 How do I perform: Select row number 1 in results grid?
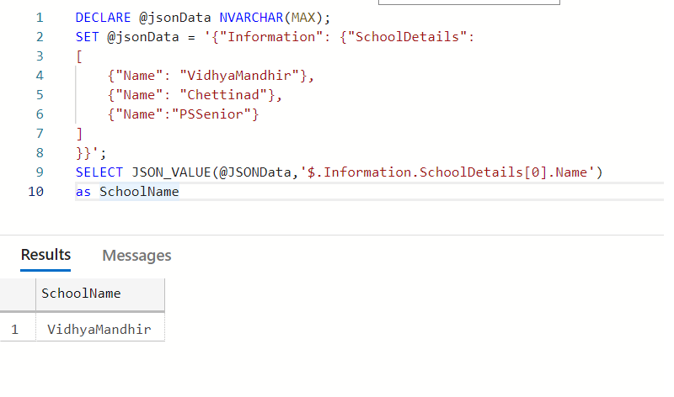pyautogui.click(x=15, y=330)
